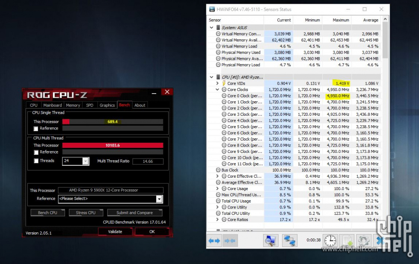
Task: Click the highlighted 1.419 V maximum value
Action: click(x=342, y=83)
